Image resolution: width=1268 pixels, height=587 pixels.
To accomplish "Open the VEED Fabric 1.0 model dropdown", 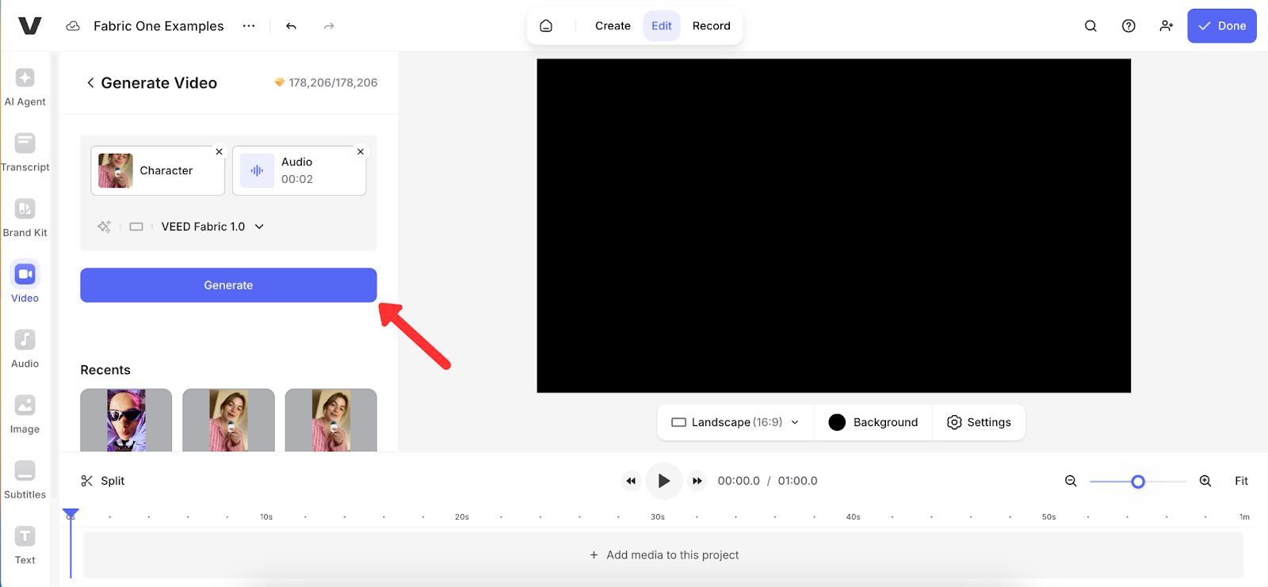I will [212, 227].
